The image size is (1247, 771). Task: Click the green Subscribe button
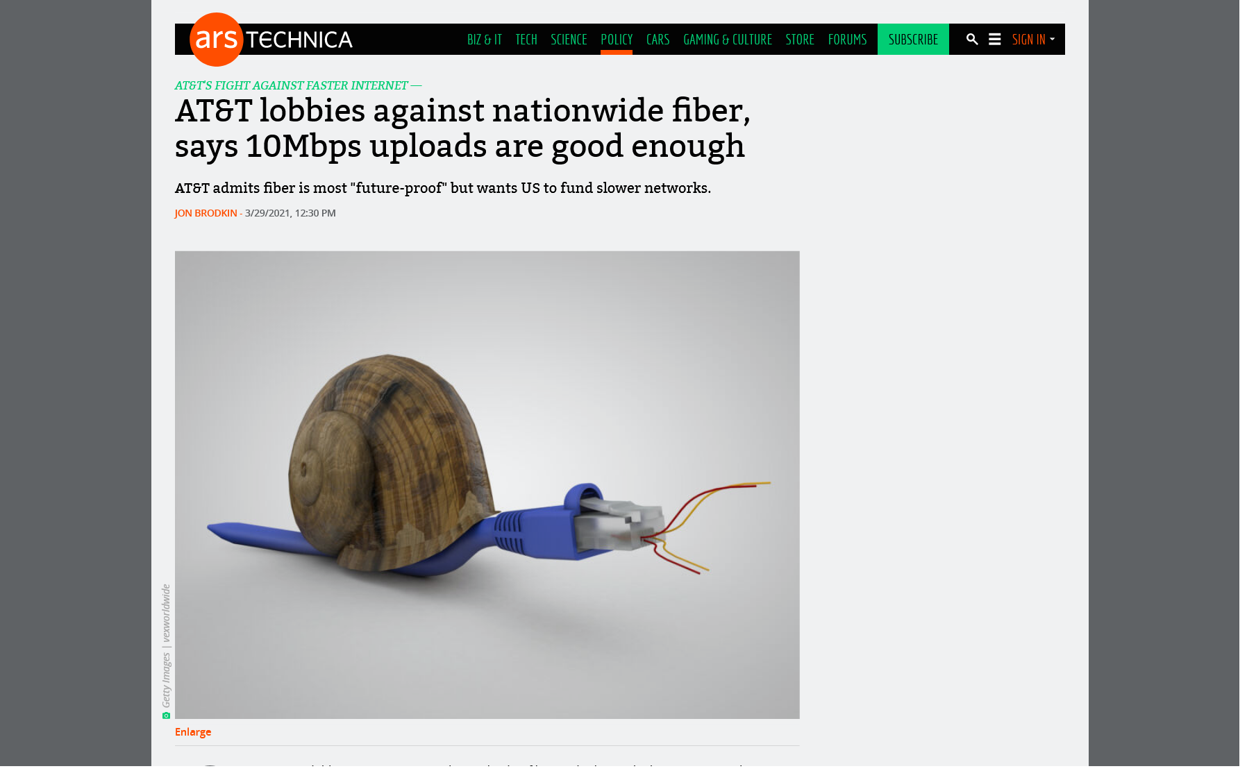click(x=913, y=40)
